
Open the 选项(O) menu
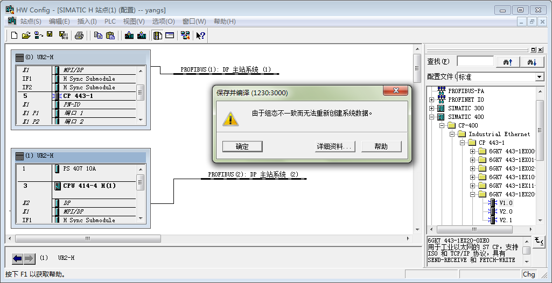tap(163, 22)
